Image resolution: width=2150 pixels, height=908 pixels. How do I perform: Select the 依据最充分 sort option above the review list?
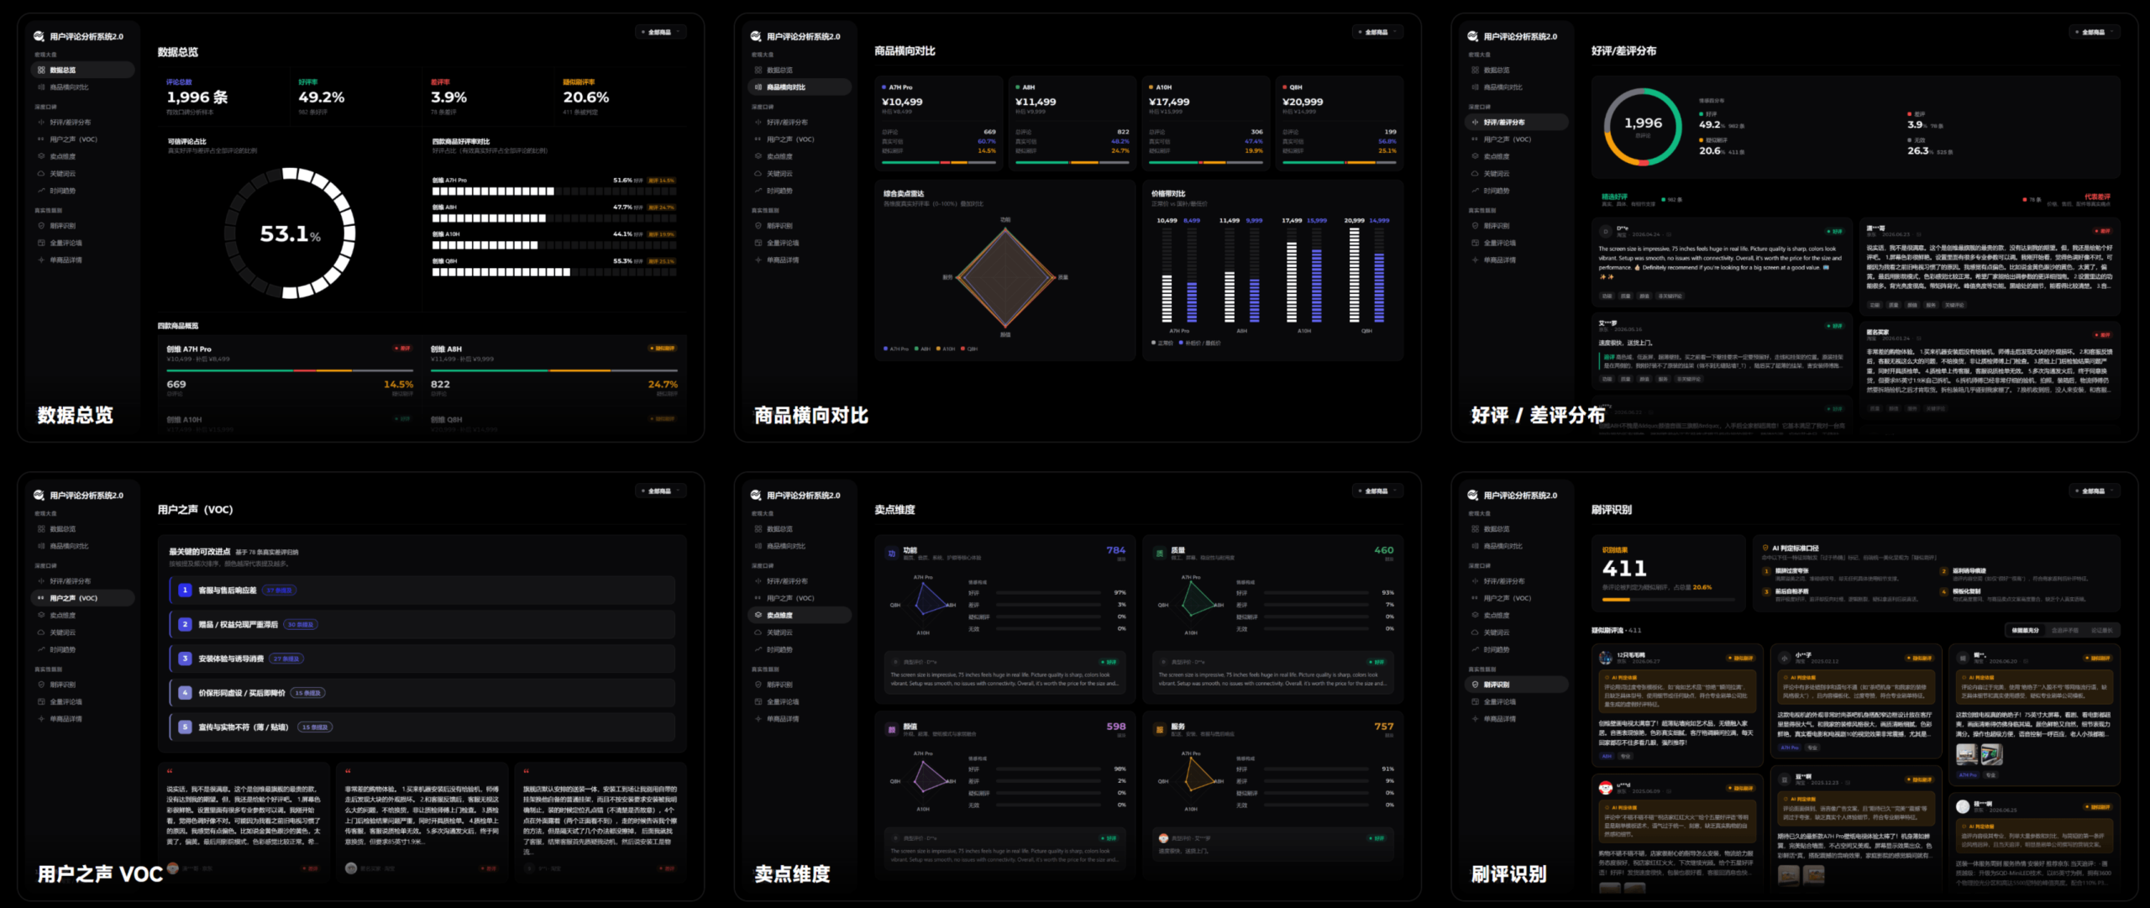pyautogui.click(x=2025, y=630)
